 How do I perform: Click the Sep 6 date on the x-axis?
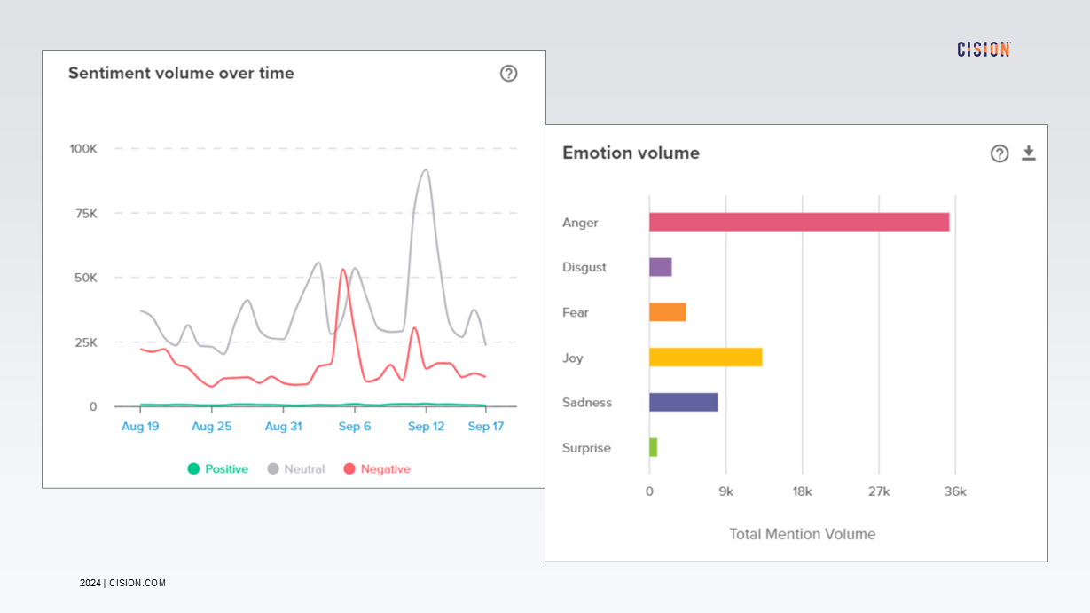355,426
